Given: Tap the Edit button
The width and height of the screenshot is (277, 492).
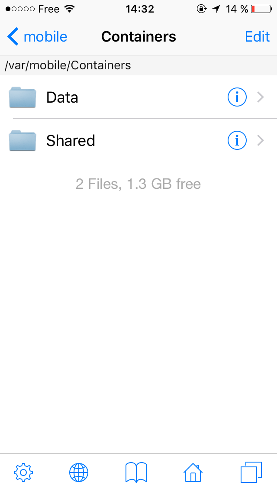Looking at the screenshot, I should tap(257, 36).
